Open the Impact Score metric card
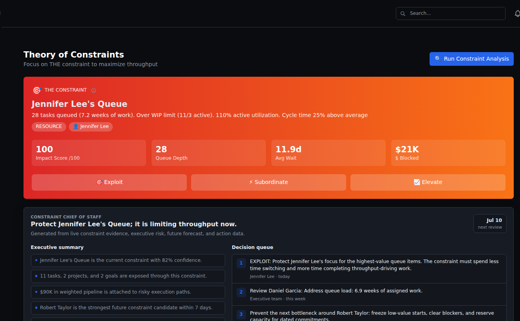Screen dimensions: 520x321 click(x=89, y=153)
